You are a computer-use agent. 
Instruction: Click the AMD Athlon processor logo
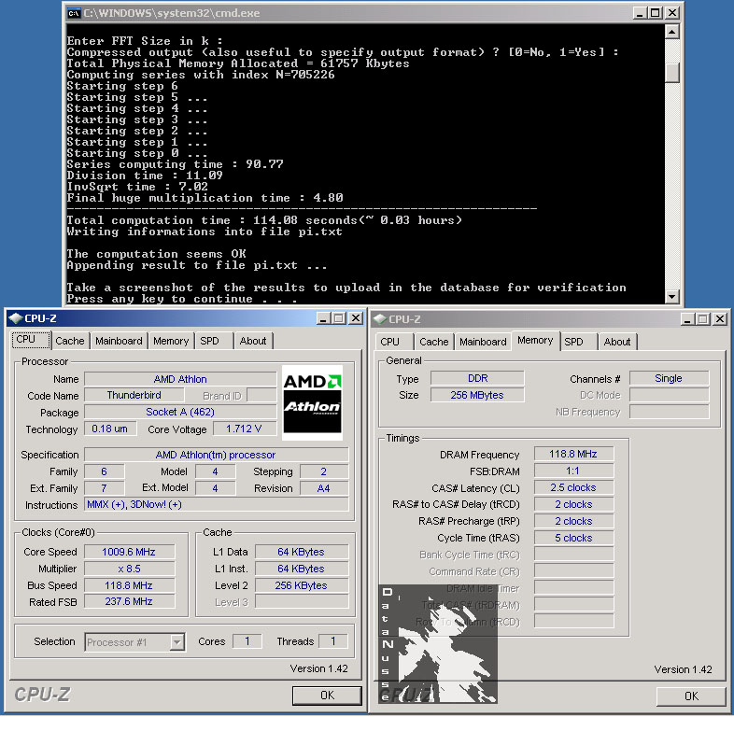pyautogui.click(x=312, y=402)
